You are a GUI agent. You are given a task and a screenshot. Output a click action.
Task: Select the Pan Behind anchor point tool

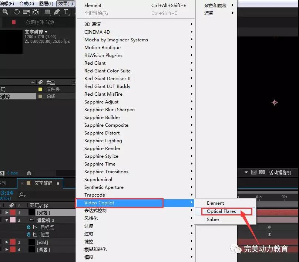(x=36, y=12)
